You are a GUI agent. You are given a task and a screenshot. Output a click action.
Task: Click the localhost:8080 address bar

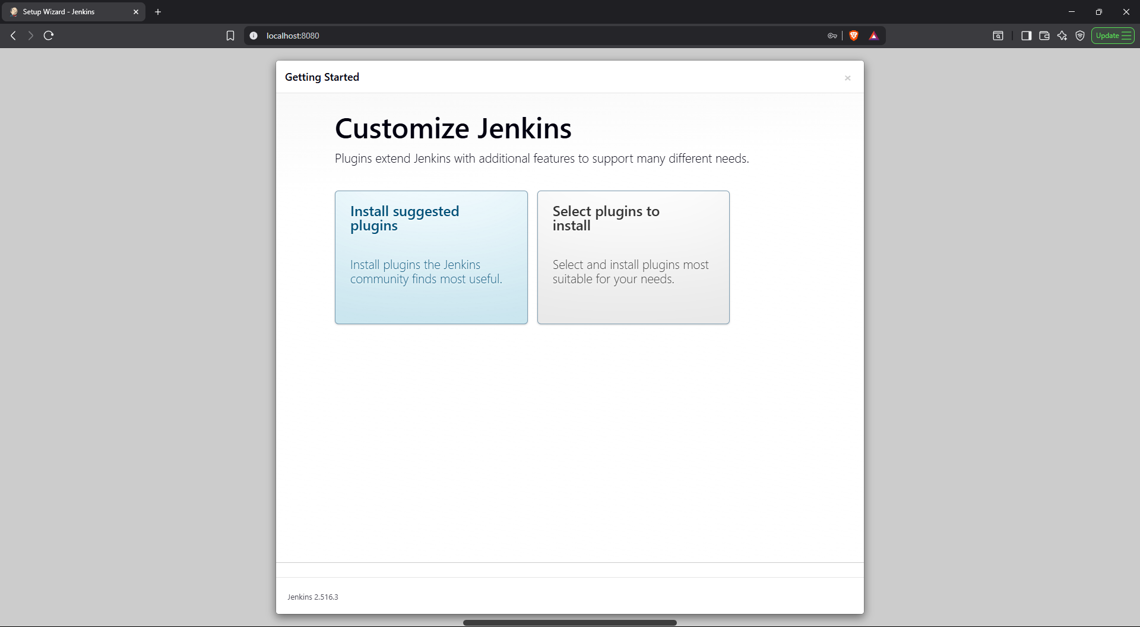534,36
